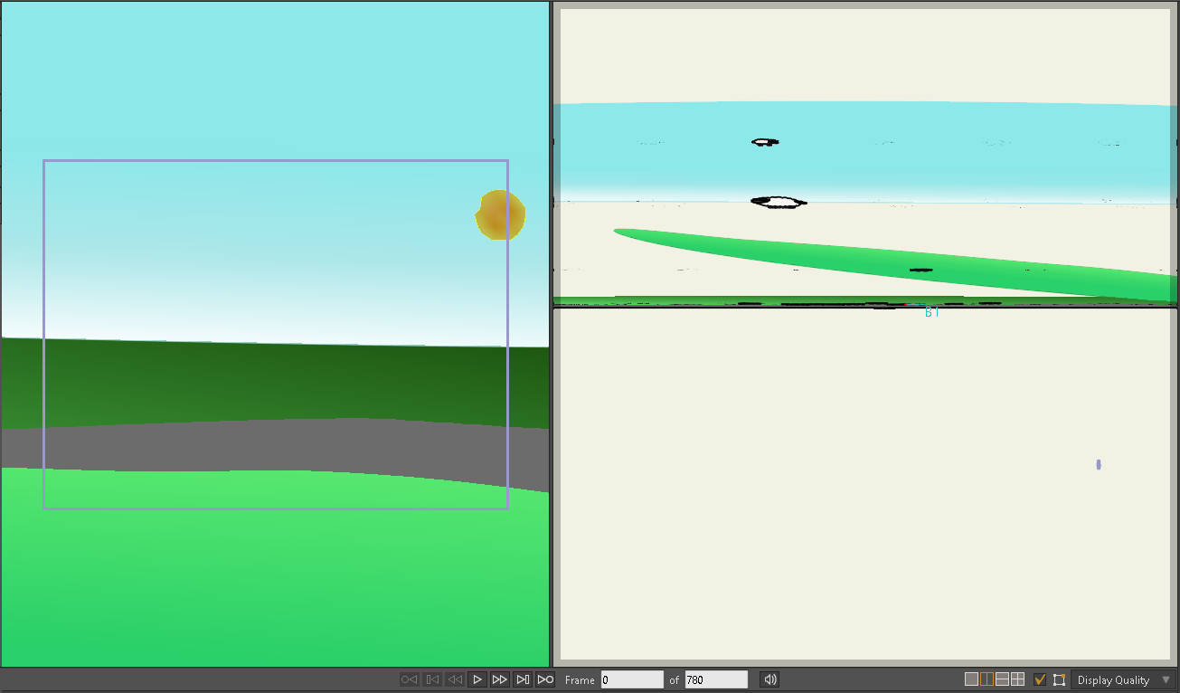Jump to the last frame
This screenshot has width=1180, height=693.
[x=545, y=679]
